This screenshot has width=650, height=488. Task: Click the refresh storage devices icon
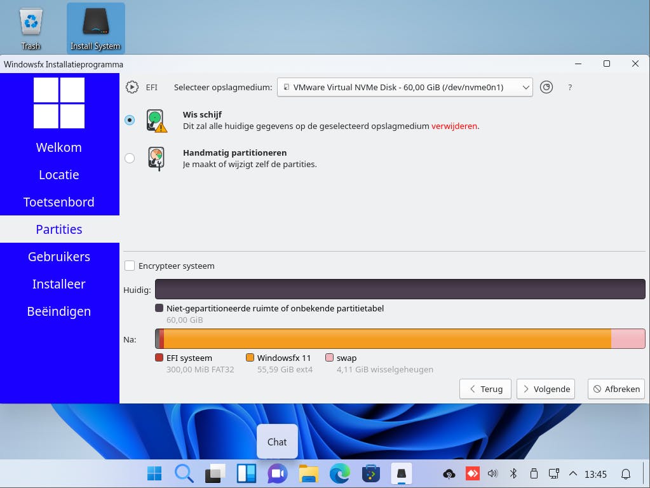[546, 87]
